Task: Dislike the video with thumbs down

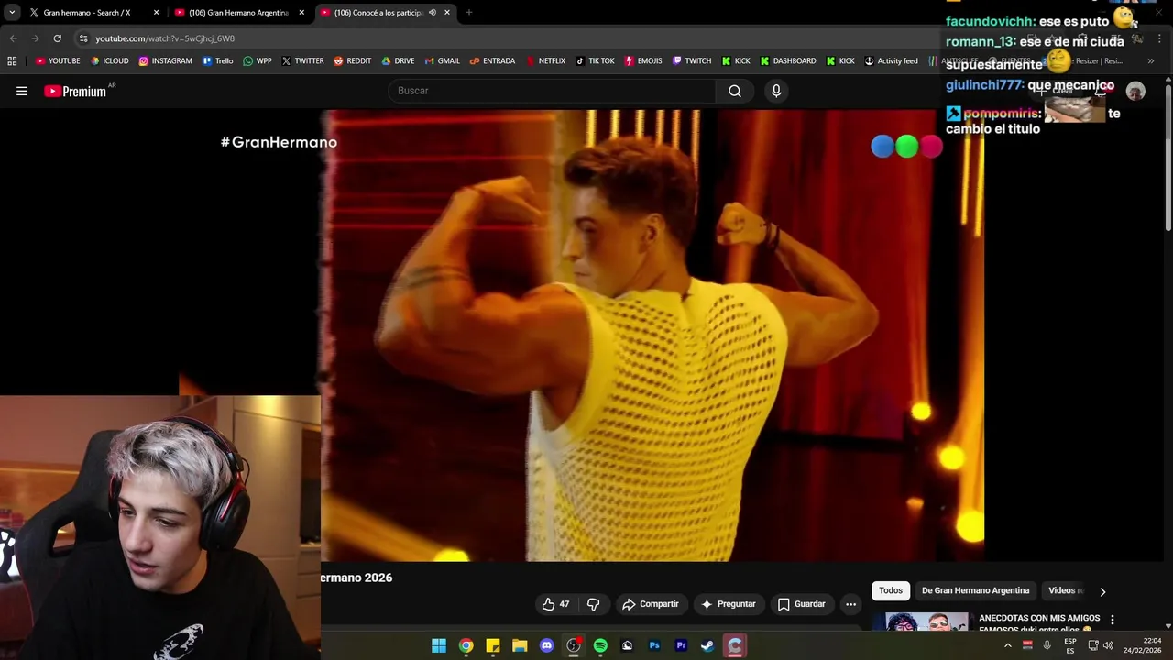Action: coord(593,604)
